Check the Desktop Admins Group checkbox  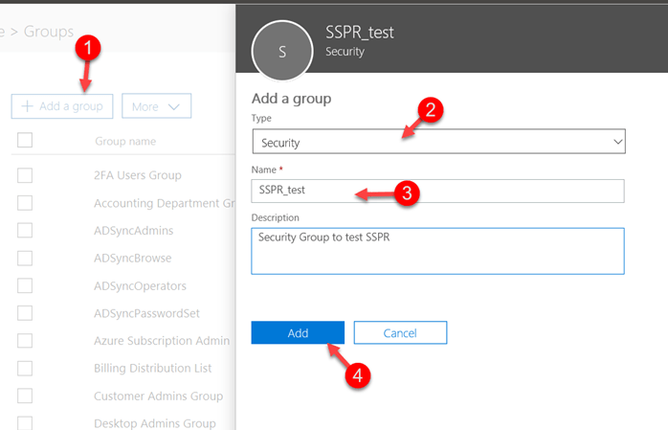point(25,422)
